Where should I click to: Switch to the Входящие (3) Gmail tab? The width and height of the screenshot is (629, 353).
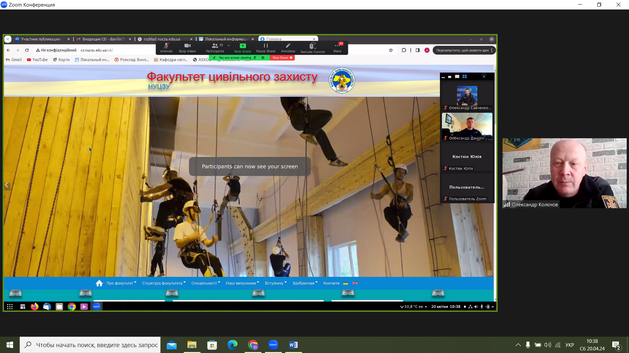[103, 39]
